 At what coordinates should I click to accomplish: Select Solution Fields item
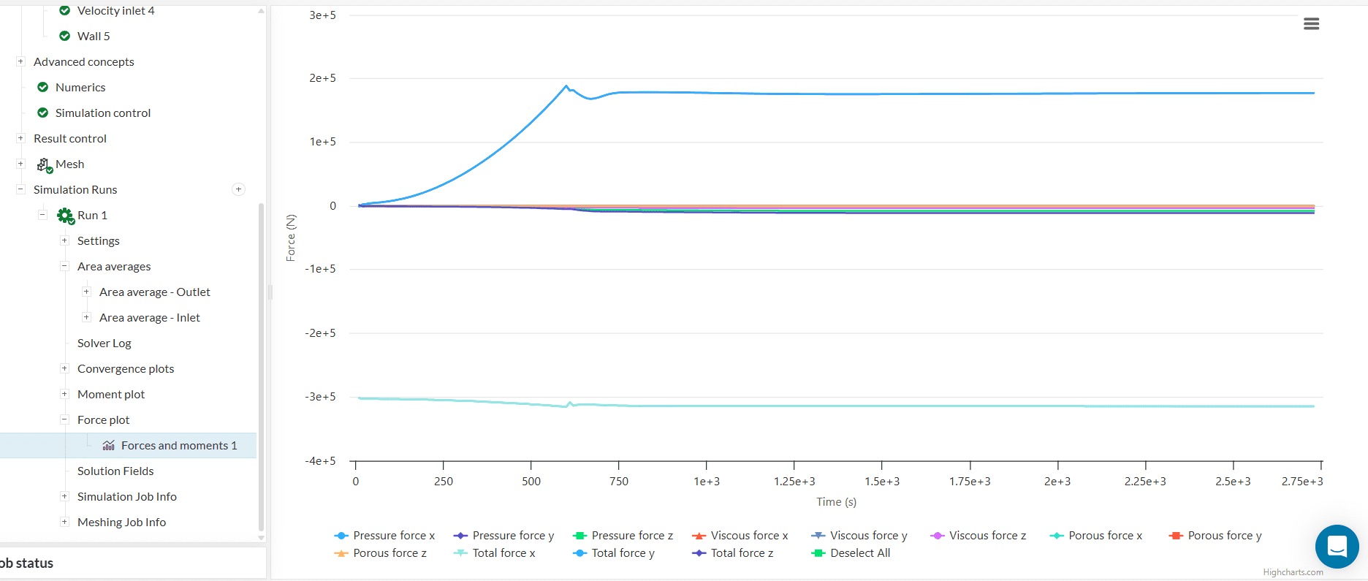(x=115, y=471)
